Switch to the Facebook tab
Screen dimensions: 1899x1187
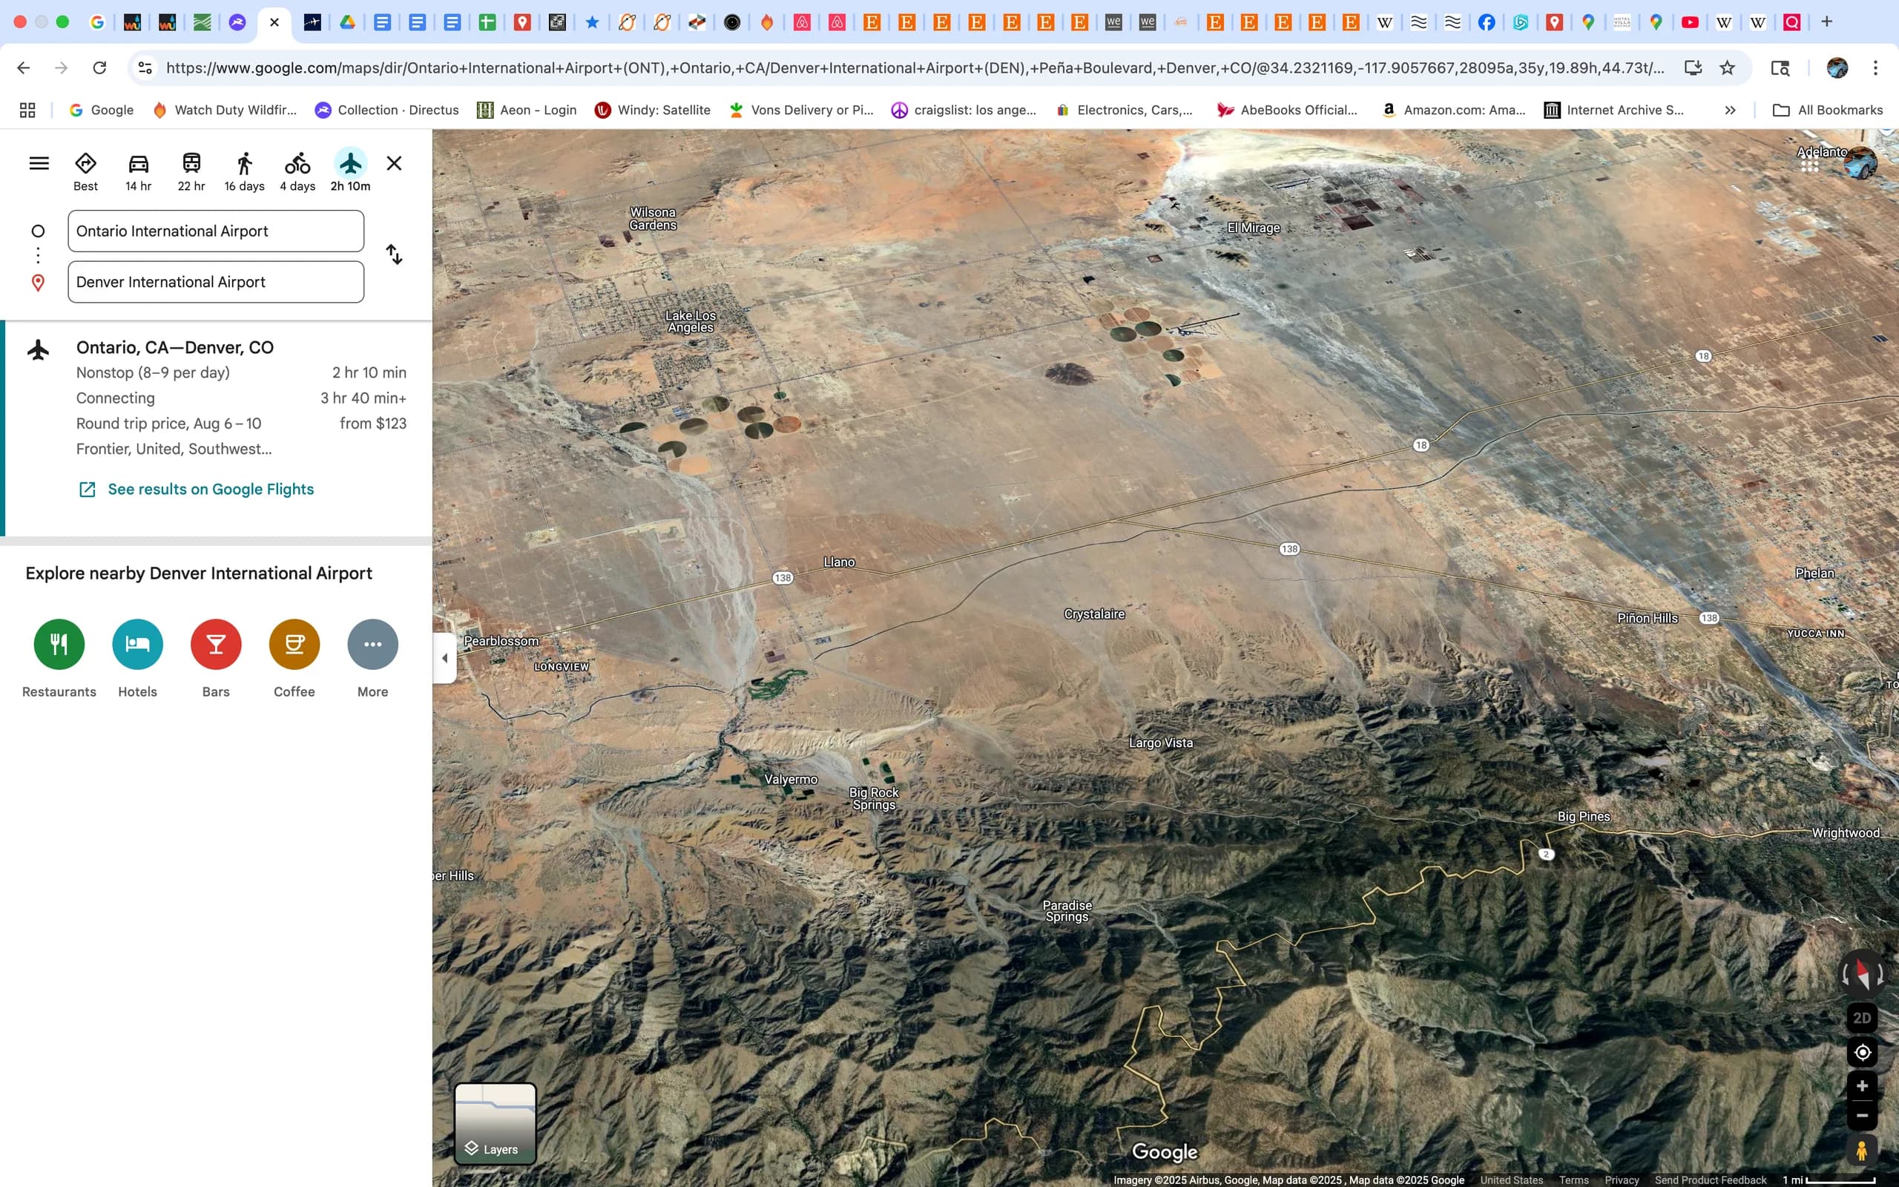tap(1487, 22)
